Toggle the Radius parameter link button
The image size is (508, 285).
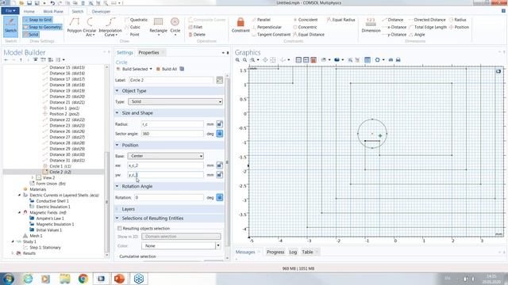point(219,124)
